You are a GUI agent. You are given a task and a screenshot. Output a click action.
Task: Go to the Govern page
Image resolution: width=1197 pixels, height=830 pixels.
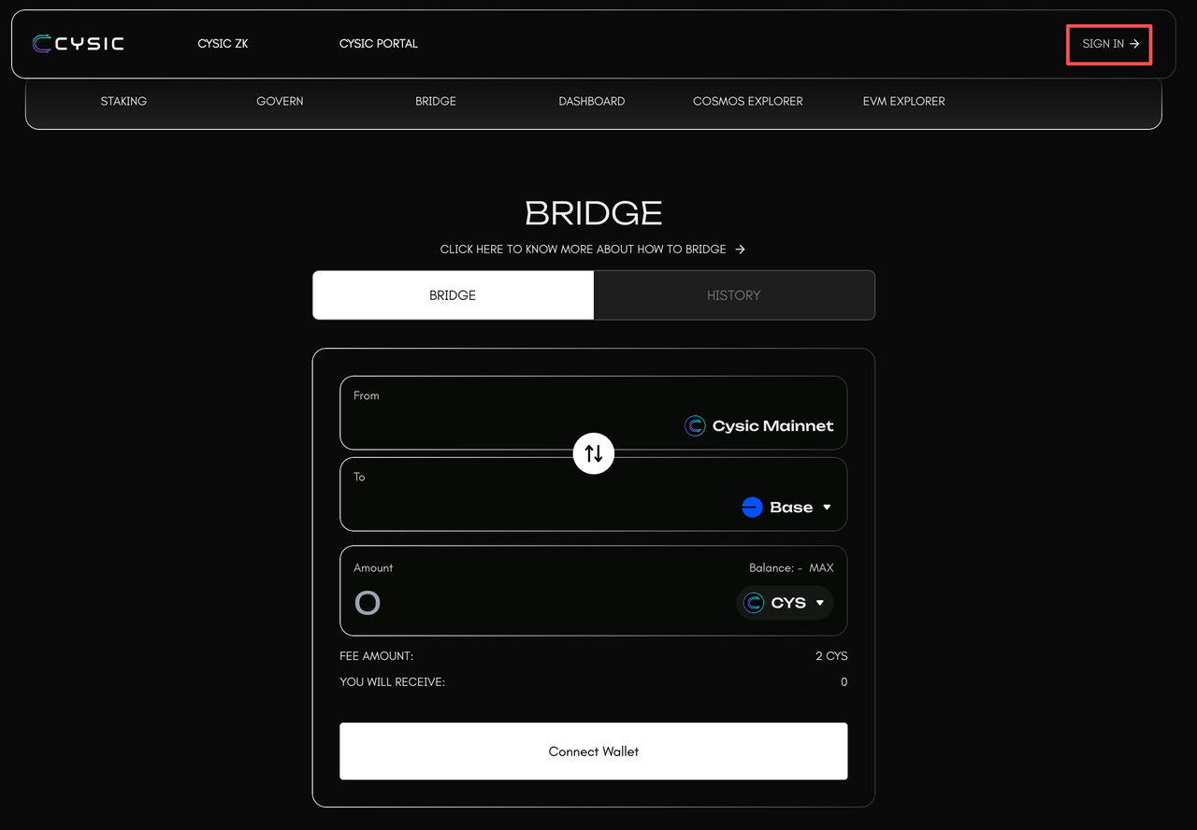[x=280, y=101]
